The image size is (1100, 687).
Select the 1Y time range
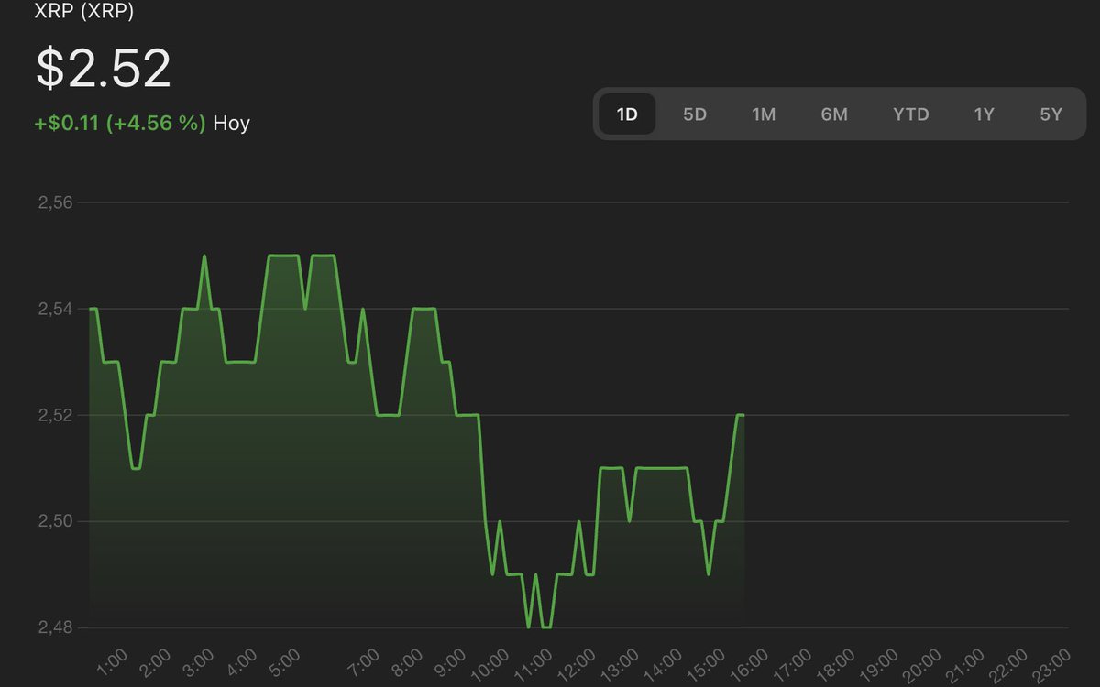click(984, 114)
